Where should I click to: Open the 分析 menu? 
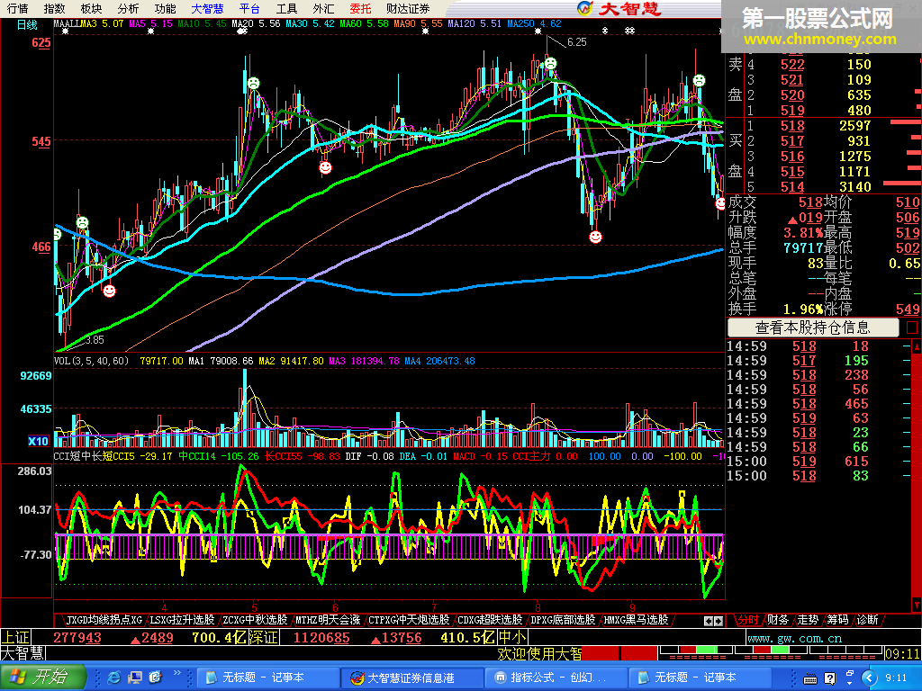tap(128, 9)
